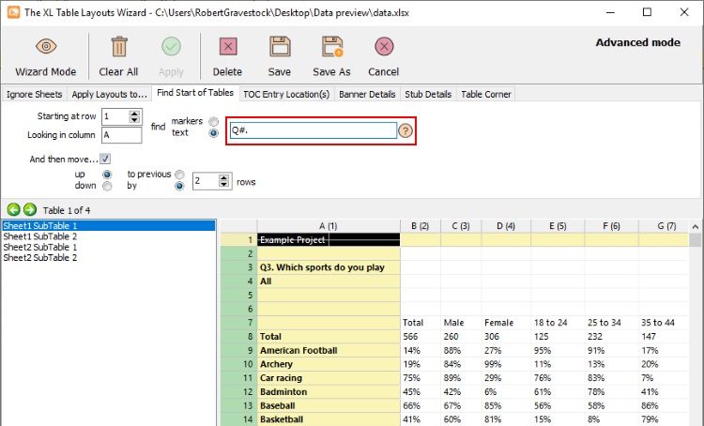The height and width of the screenshot is (426, 704).
Task: Click column header B (2)
Action: click(421, 226)
